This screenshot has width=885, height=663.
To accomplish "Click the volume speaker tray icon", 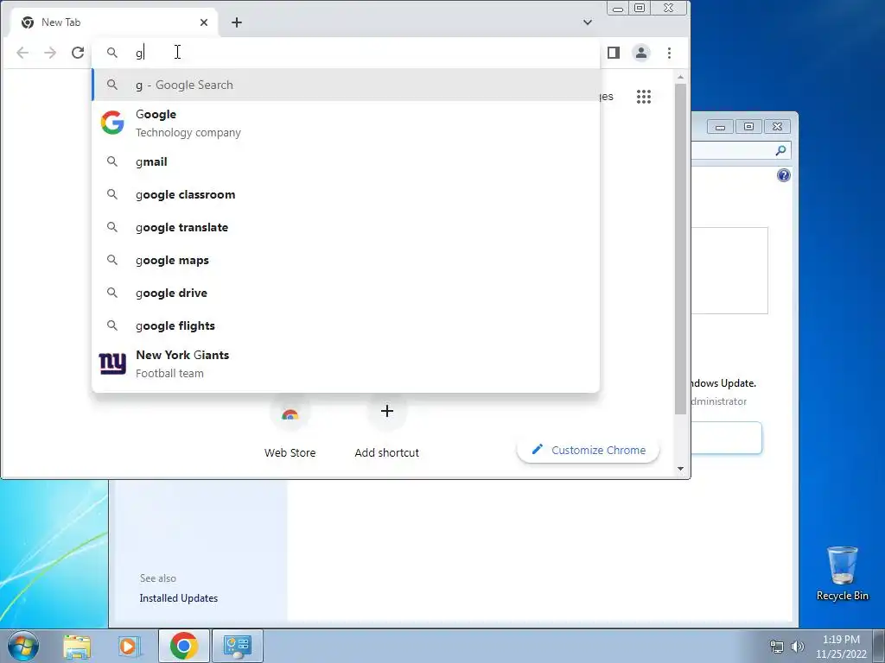I will click(x=798, y=647).
